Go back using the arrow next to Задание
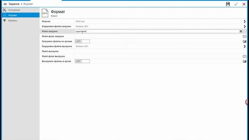 click(5, 4)
